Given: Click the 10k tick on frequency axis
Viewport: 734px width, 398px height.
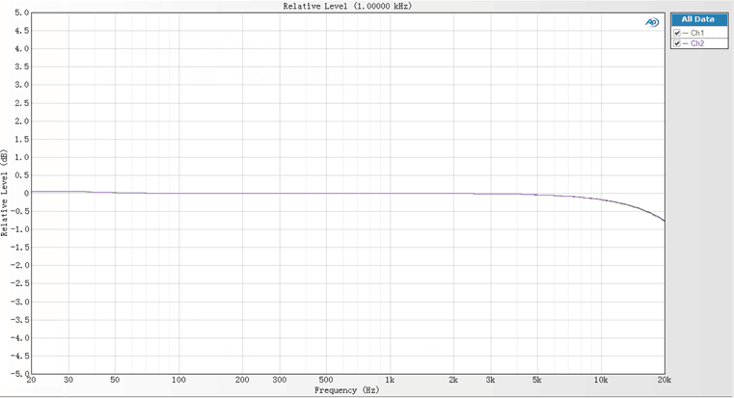Looking at the screenshot, I should coord(600,381).
